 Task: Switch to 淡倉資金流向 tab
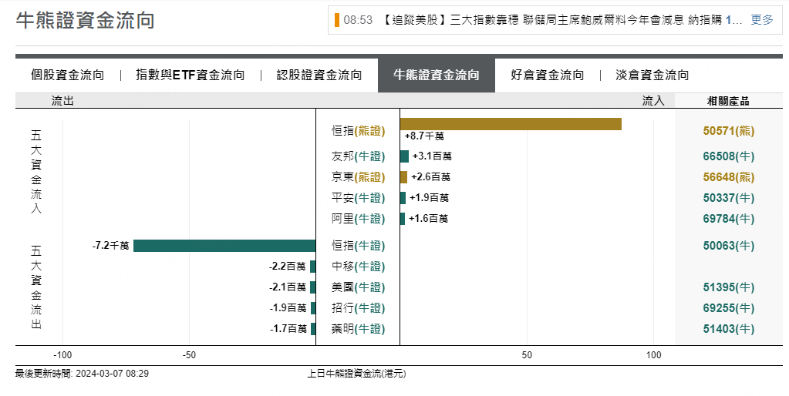652,76
